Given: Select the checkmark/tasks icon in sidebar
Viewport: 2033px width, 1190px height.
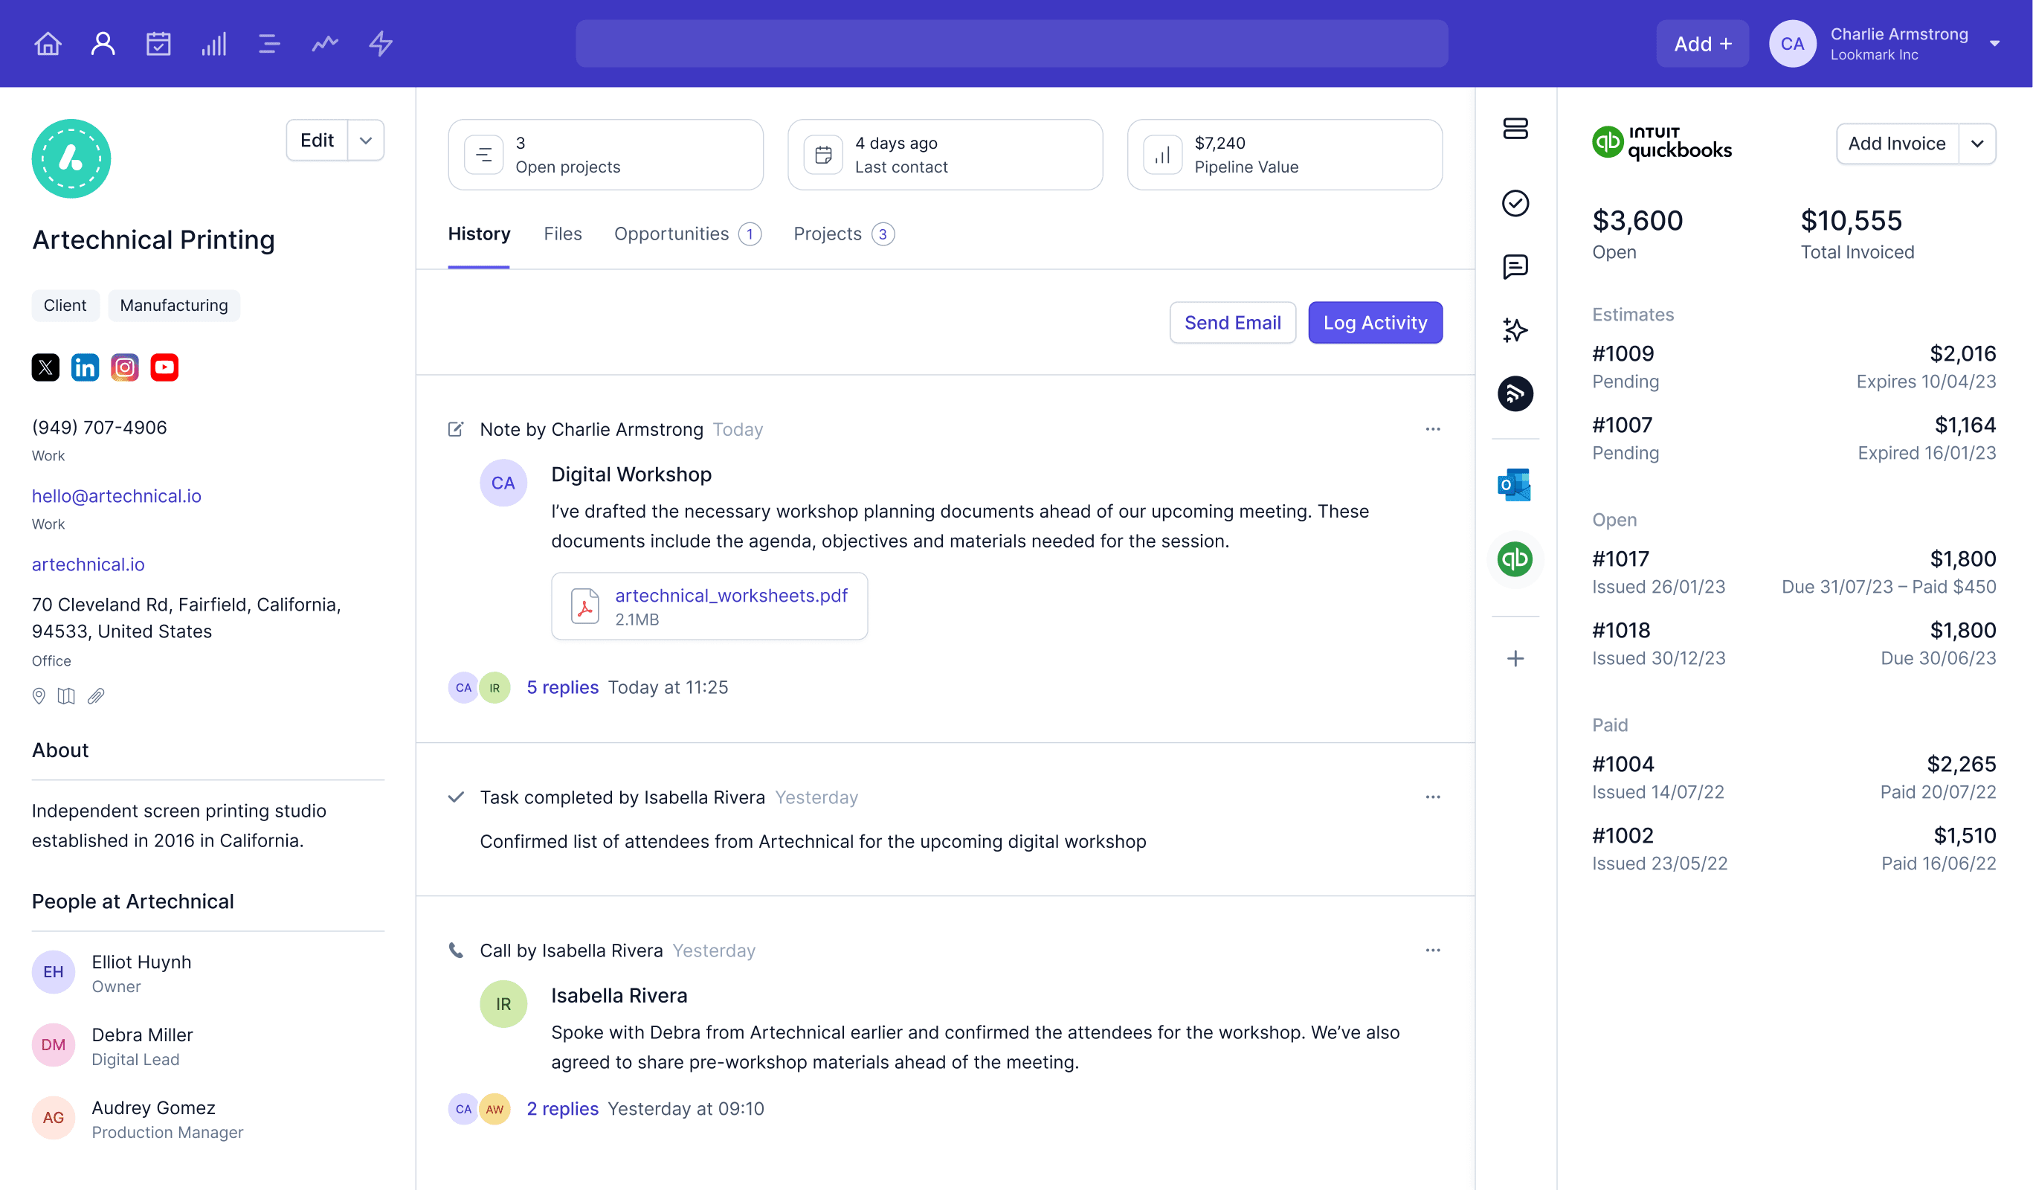Looking at the screenshot, I should pyautogui.click(x=1515, y=200).
